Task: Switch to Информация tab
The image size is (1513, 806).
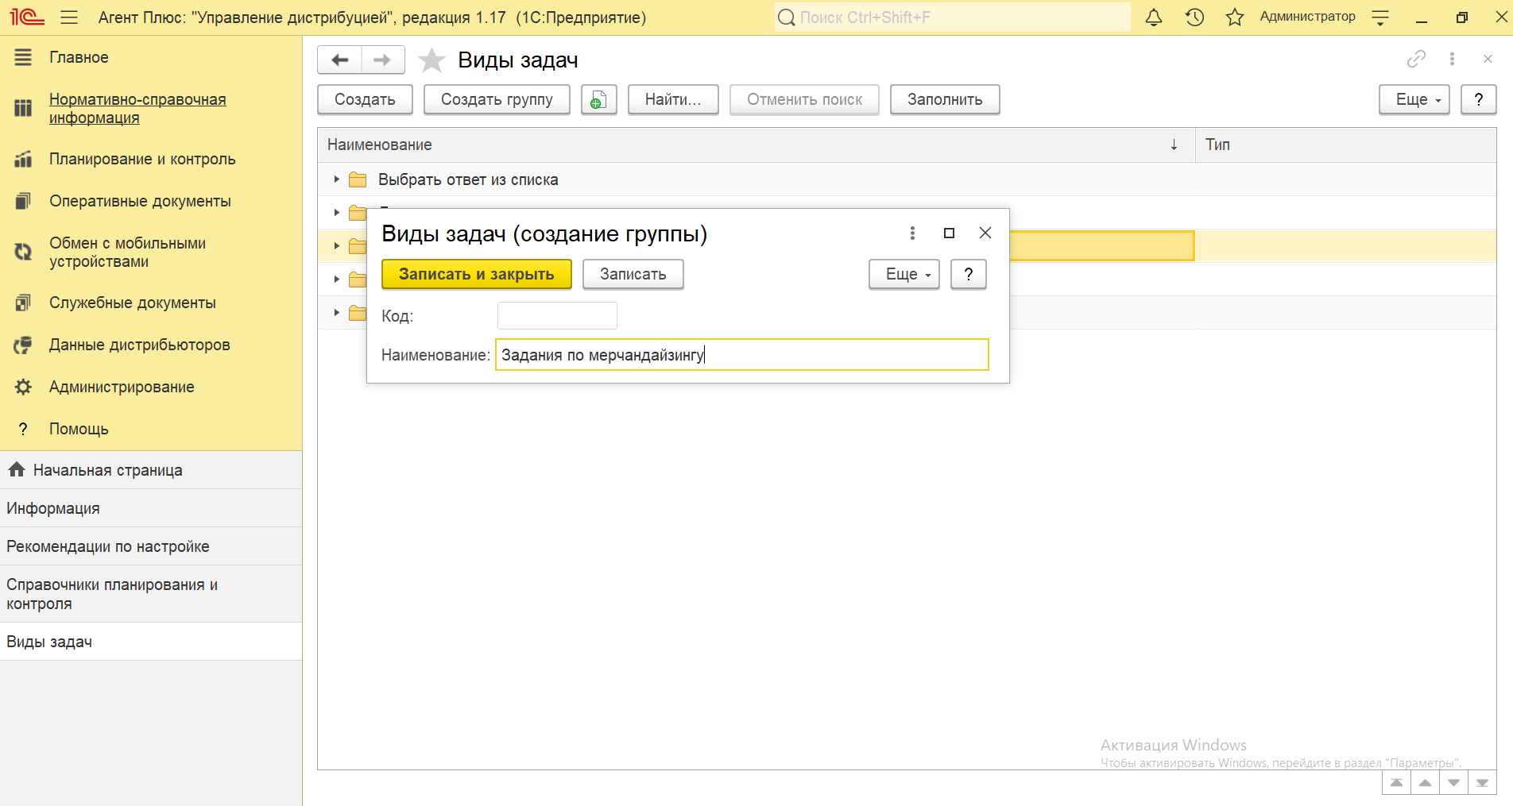Action: point(151,508)
